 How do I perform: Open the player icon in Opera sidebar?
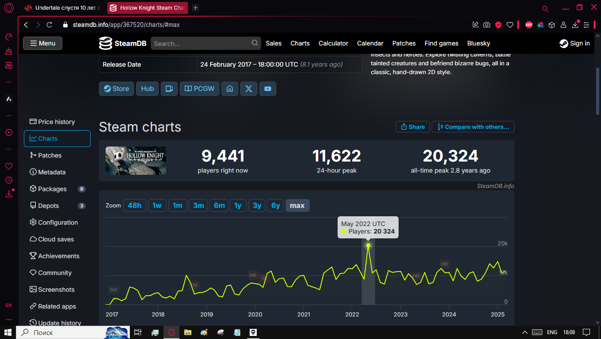[9, 132]
